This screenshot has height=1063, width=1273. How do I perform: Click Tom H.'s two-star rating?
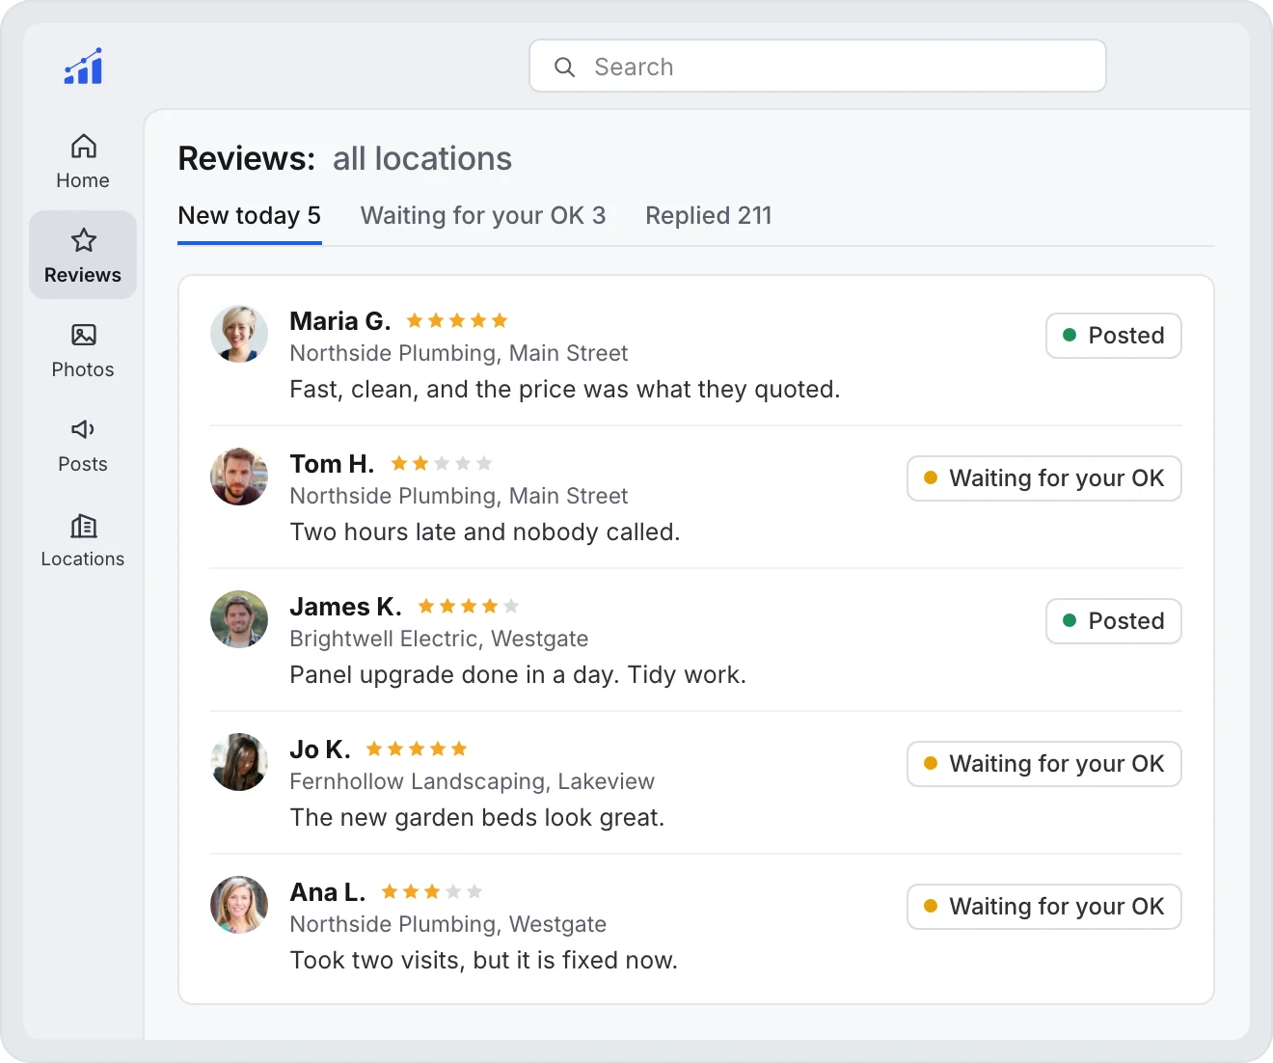tap(442, 463)
